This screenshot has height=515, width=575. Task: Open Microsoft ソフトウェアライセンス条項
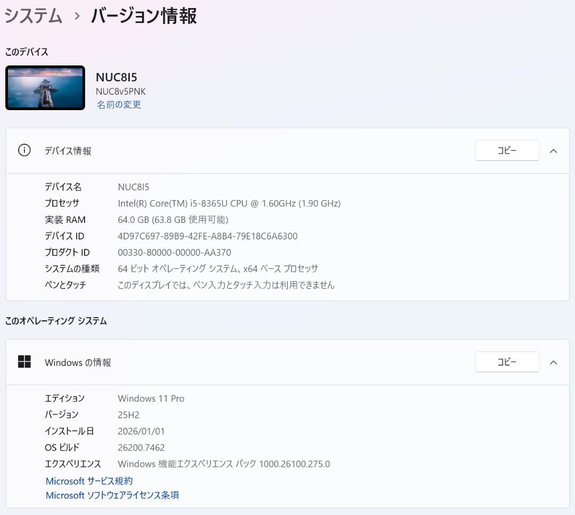(112, 495)
